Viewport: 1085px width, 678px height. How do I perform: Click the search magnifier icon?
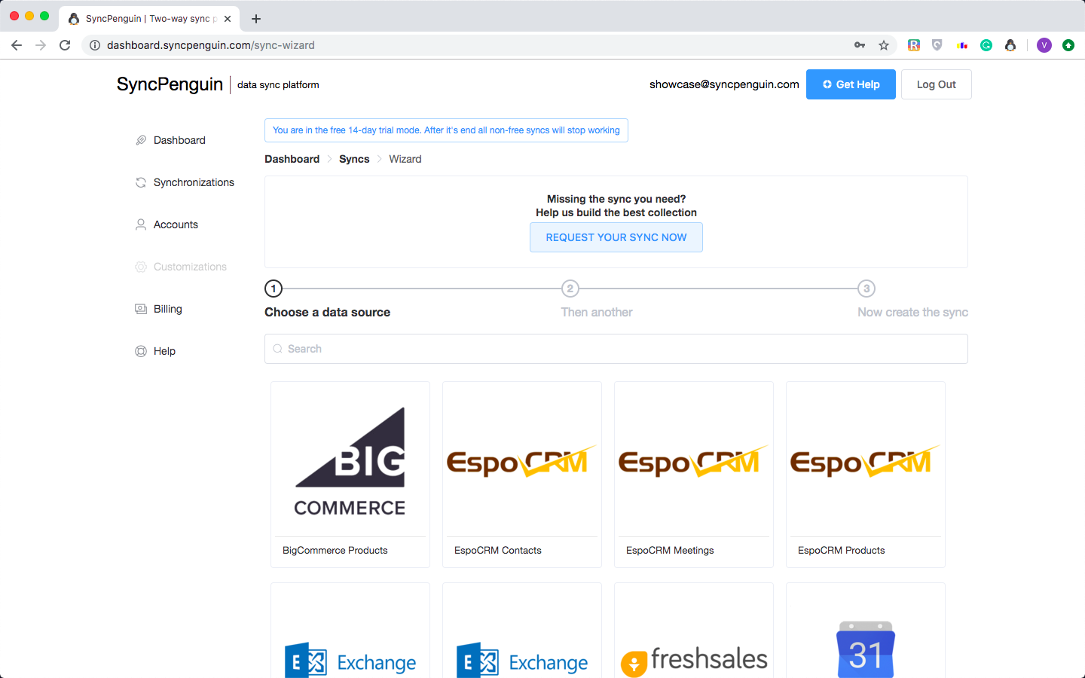[x=278, y=349]
